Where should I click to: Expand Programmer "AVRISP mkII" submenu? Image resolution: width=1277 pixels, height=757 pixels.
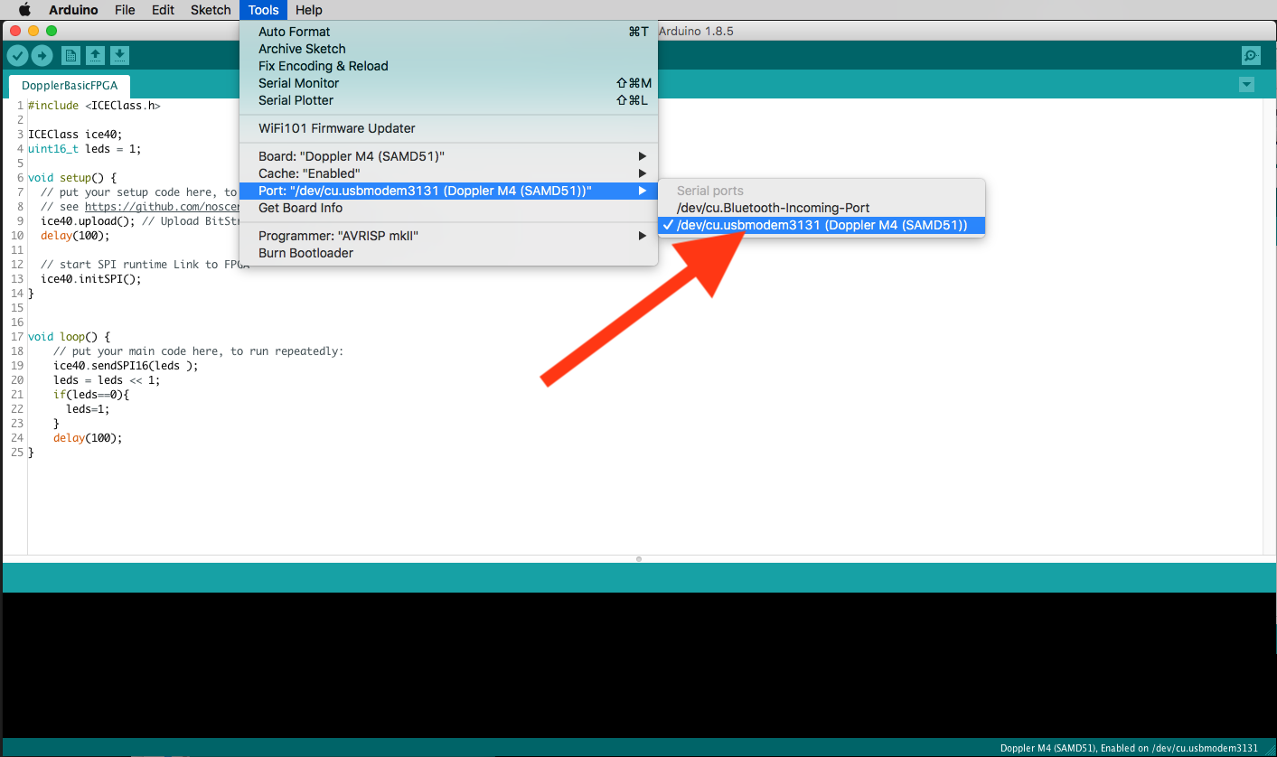[x=448, y=236]
